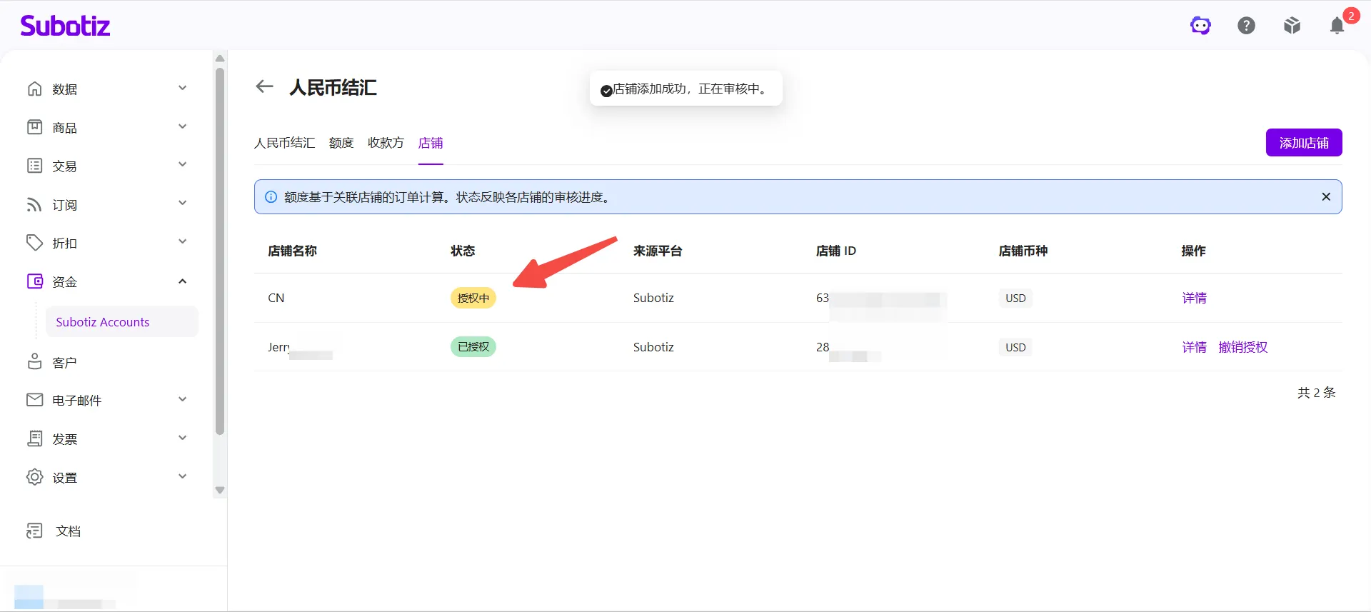Click Subotiz platform cell in Jerr row
The width and height of the screenshot is (1371, 612).
point(653,347)
